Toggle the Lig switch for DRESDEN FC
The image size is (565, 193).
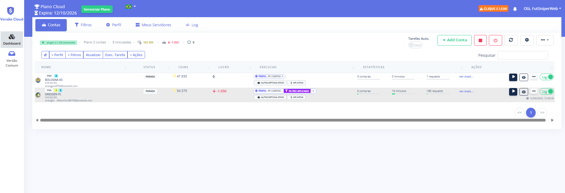(x=547, y=92)
